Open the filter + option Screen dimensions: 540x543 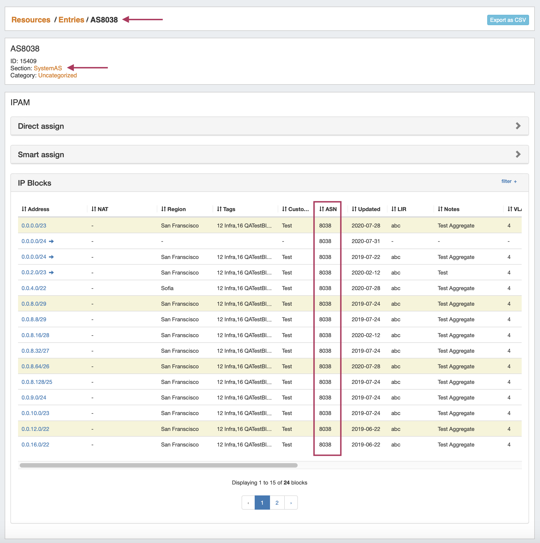pyautogui.click(x=509, y=182)
